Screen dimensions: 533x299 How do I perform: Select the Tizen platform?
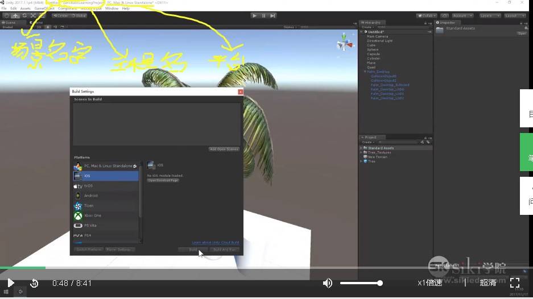[106, 206]
